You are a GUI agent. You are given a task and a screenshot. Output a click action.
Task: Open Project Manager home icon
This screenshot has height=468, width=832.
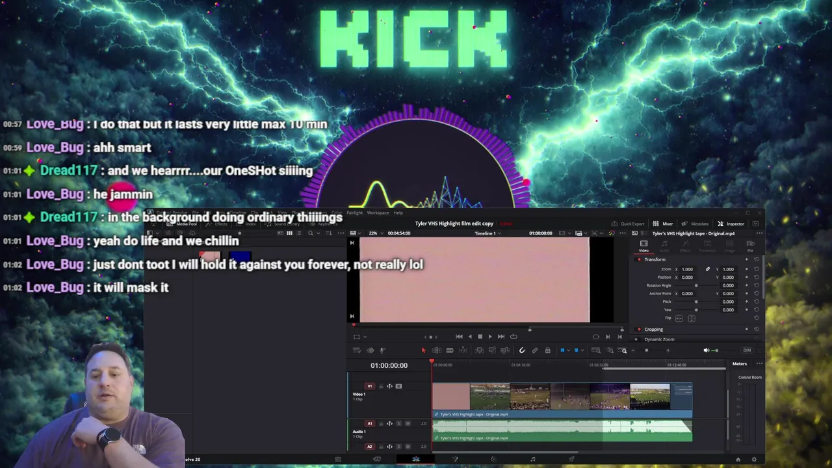click(738, 460)
